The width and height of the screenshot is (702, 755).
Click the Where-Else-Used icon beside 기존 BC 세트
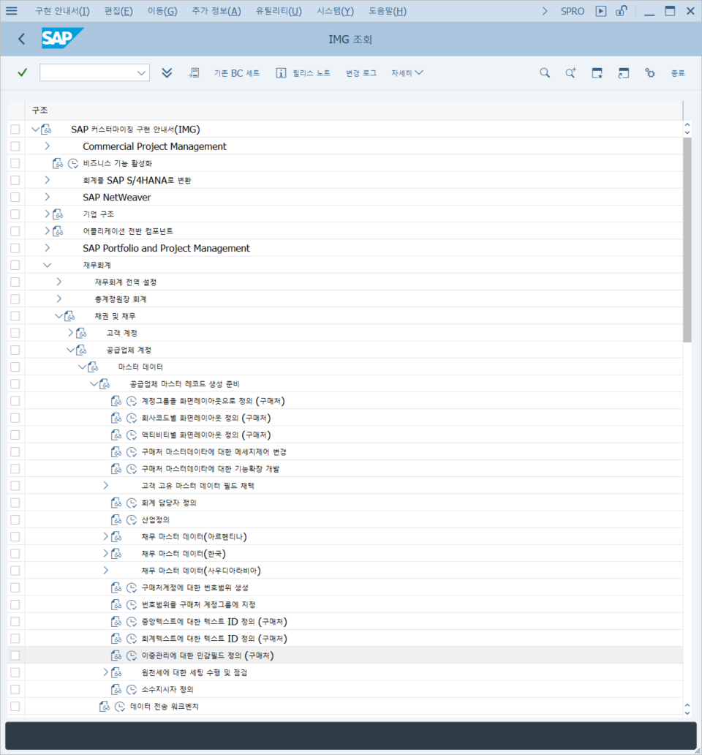194,72
